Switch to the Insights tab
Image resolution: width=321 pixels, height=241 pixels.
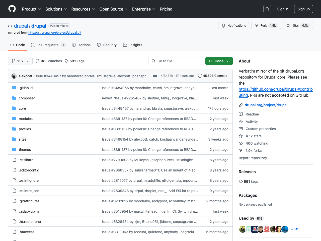pyautogui.click(x=133, y=45)
